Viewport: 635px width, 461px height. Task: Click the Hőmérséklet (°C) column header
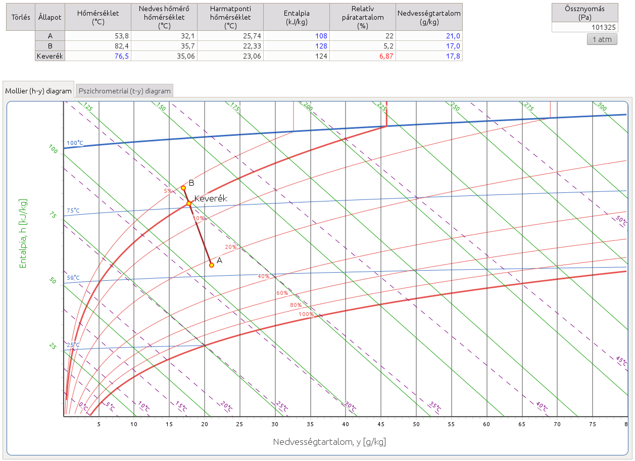[98, 17]
